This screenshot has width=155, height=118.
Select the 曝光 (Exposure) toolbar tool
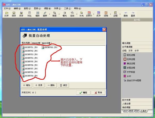pyautogui.click(x=64, y=14)
